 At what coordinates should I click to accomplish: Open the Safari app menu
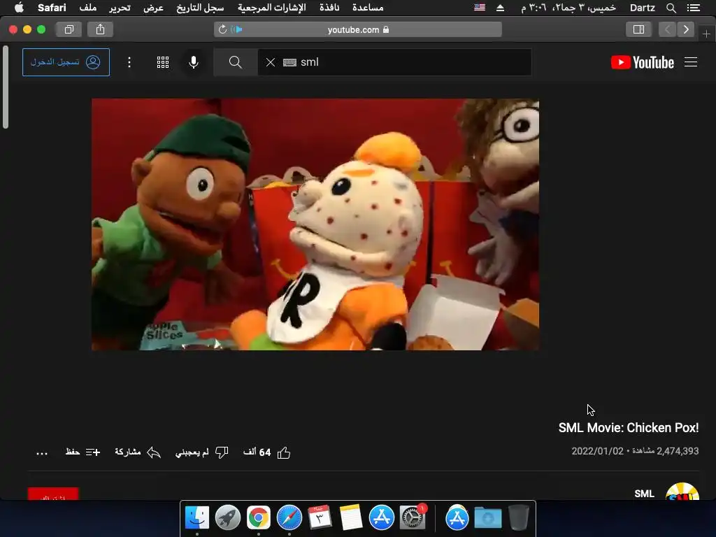tap(52, 7)
